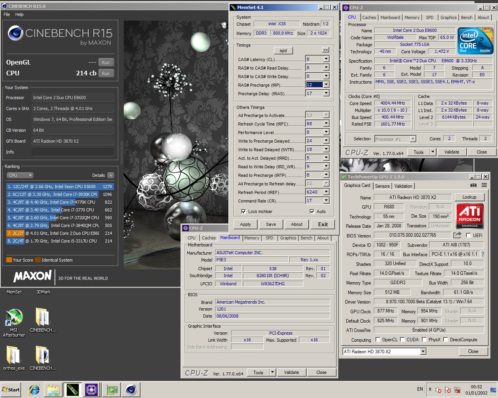This screenshot has height=398, width=498.
Task: Open the CPU-Z Tools dropdown arrow in top window
Action: tap(432, 152)
